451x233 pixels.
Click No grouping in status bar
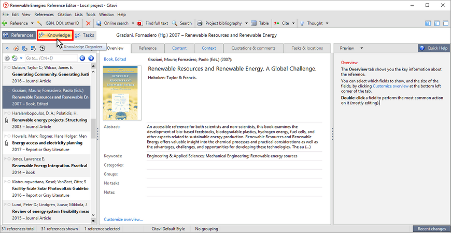pyautogui.click(x=206, y=229)
